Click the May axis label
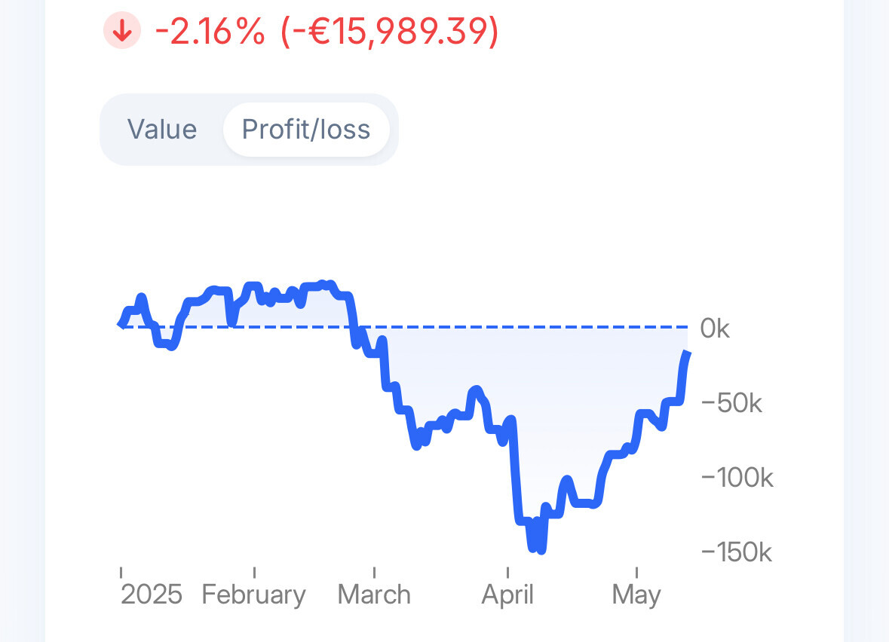This screenshot has width=889, height=642. (636, 595)
